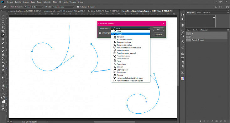Open the search magnifier in options bar
This screenshot has height=123, width=230.
[216, 7]
